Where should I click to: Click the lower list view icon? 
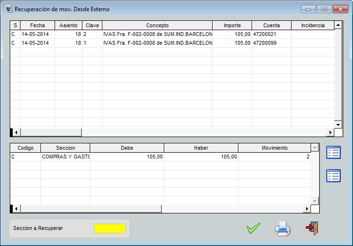333,176
